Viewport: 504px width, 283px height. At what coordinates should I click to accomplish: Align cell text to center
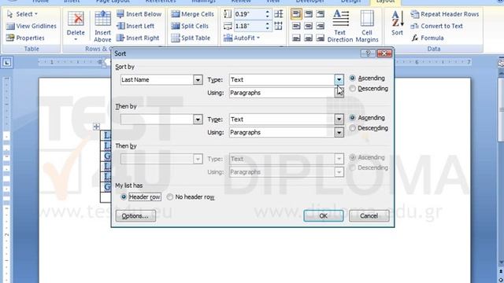click(x=308, y=26)
